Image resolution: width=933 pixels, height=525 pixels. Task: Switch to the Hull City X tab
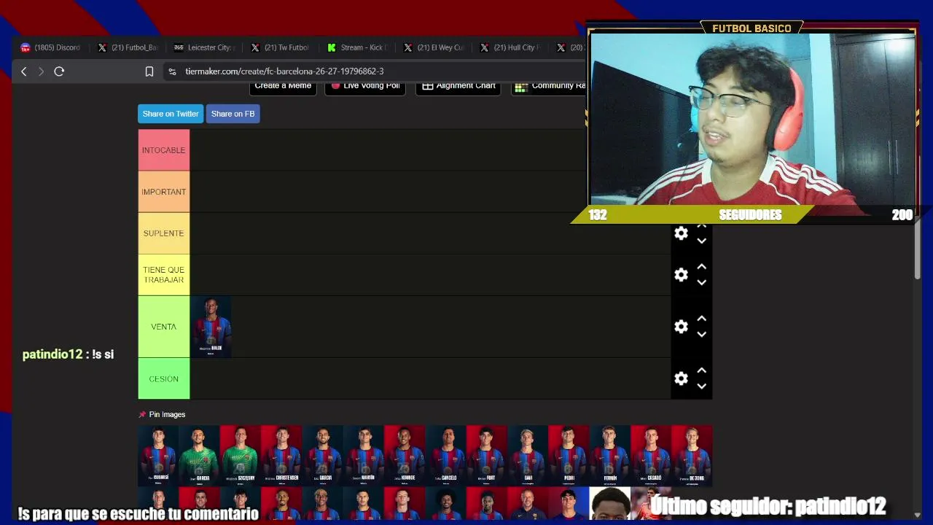tap(510, 47)
